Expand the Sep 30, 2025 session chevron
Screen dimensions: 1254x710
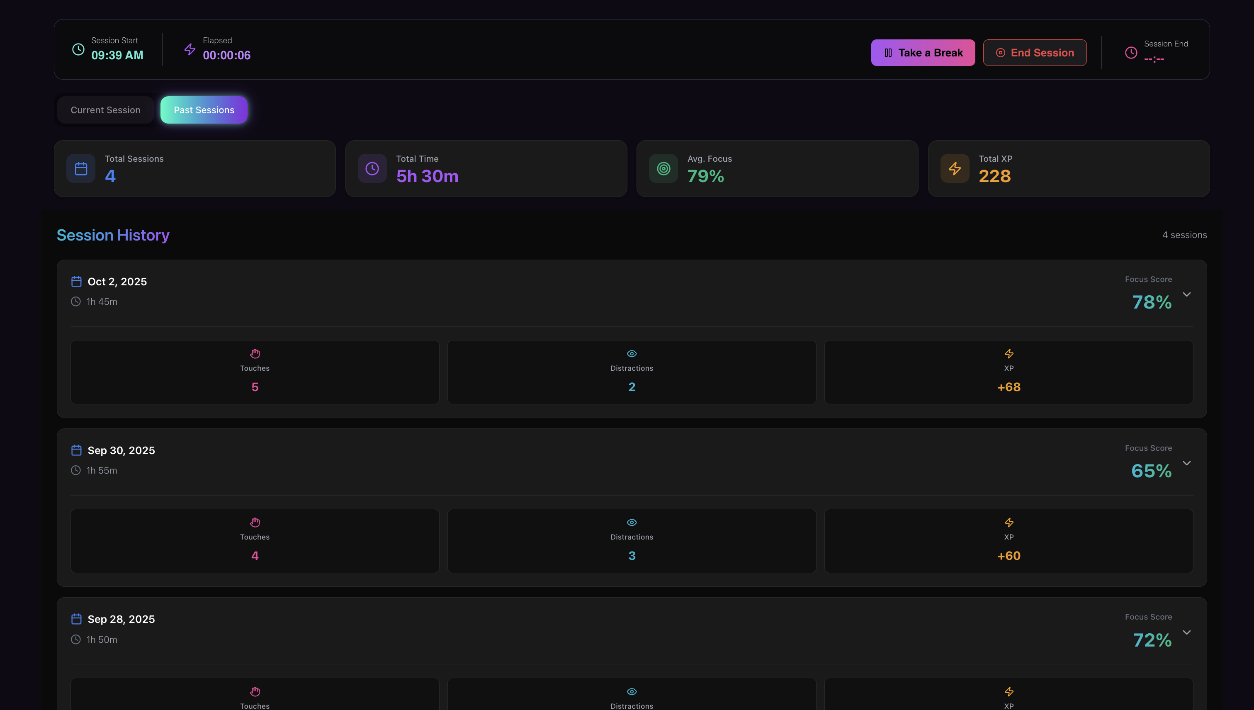(x=1186, y=463)
